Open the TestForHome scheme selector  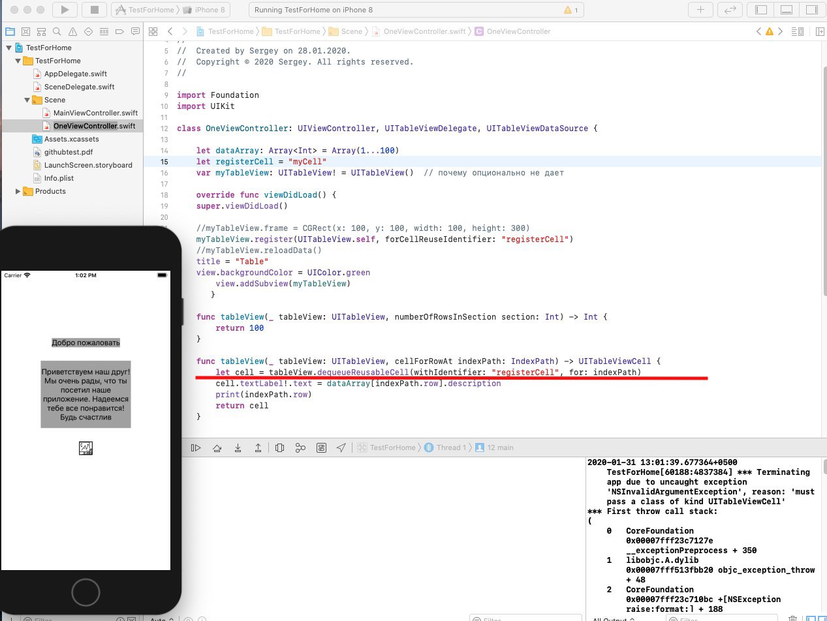[147, 10]
